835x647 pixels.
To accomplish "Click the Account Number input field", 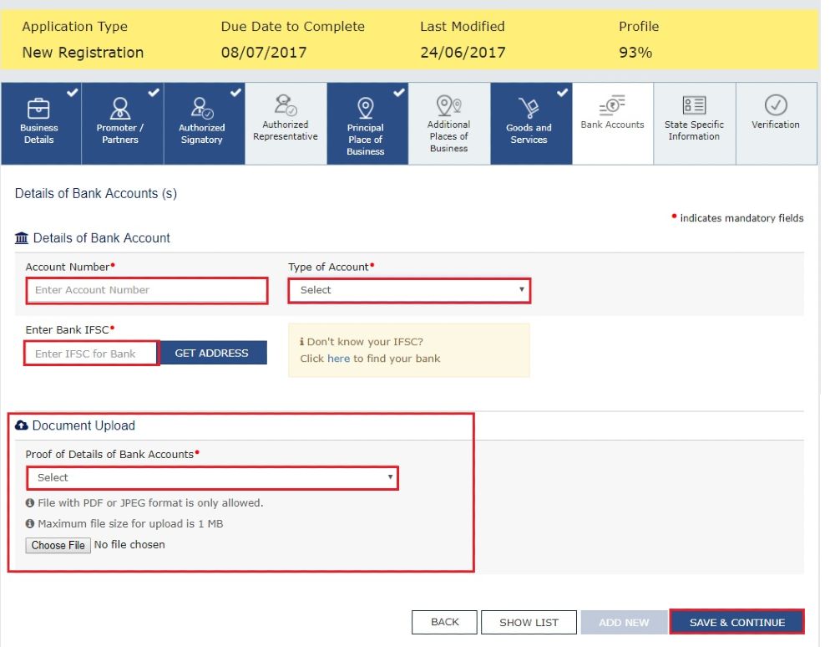I will click(146, 290).
